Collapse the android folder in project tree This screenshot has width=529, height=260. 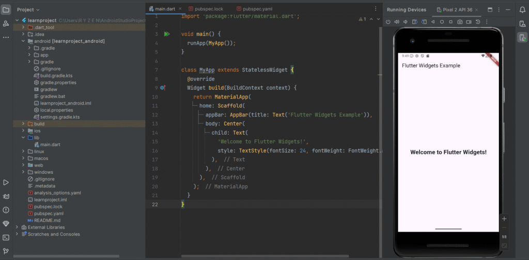[23, 41]
